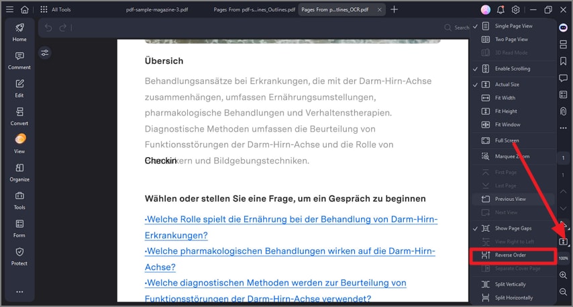
Task: Switch to Two Page View
Action: (513, 39)
